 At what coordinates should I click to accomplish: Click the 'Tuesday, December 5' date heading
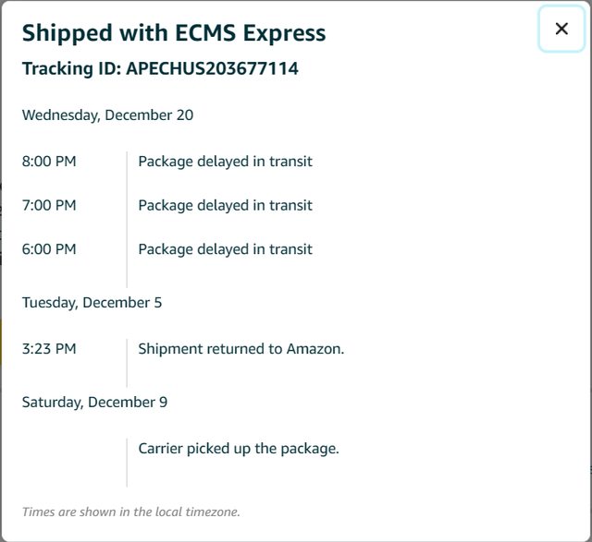click(92, 303)
